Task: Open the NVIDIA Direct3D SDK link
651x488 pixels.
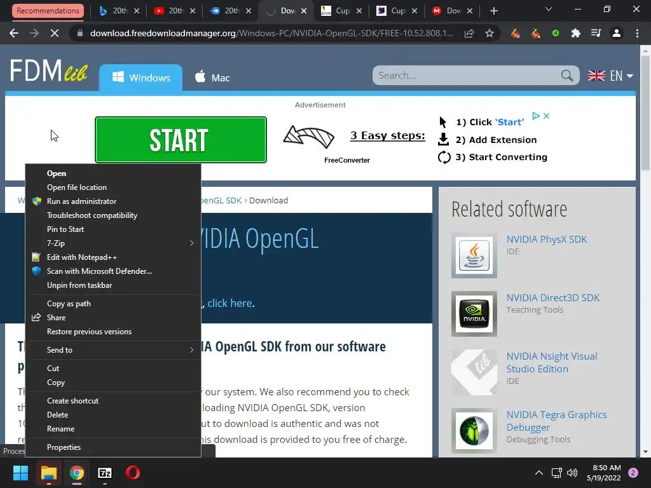Action: pyautogui.click(x=553, y=298)
